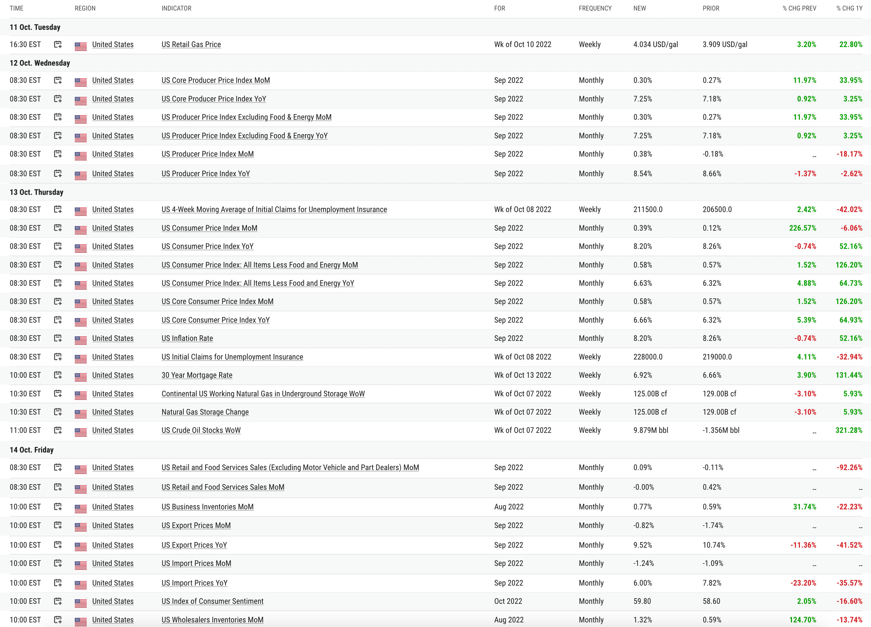Open US Core Producer Price Index MoM link
The height and width of the screenshot is (627, 871).
[216, 80]
